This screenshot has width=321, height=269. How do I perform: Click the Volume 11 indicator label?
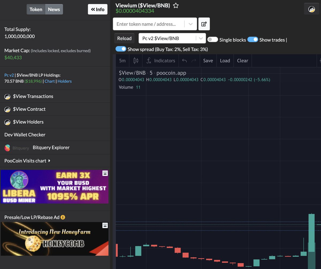(x=129, y=87)
